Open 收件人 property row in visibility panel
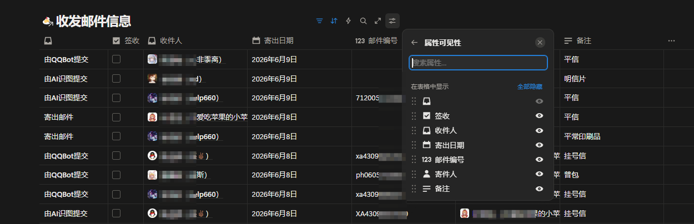Image resolution: width=694 pixels, height=224 pixels. (477, 130)
